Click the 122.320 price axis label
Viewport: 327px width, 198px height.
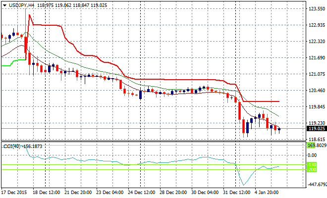[317, 42]
